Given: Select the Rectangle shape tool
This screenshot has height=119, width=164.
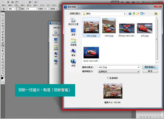Looking at the screenshot, I should pos(3,62).
